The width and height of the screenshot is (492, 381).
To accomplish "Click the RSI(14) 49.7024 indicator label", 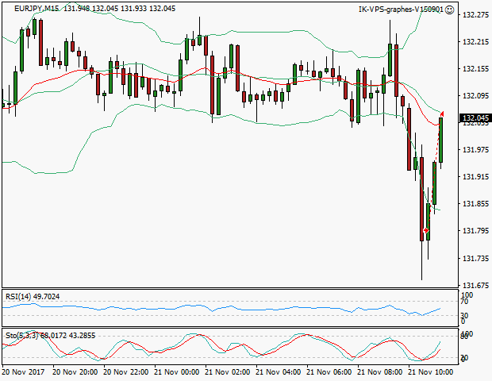I will [x=33, y=297].
